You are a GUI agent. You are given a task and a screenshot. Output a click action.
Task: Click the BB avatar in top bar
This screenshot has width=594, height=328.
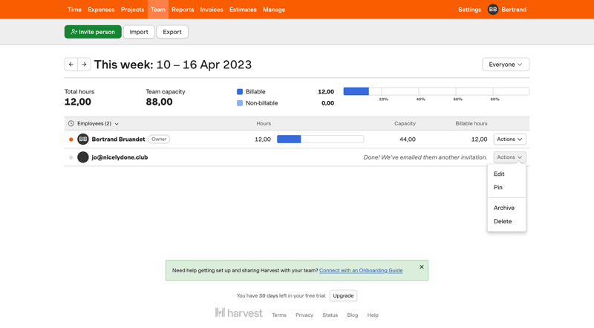(x=492, y=10)
